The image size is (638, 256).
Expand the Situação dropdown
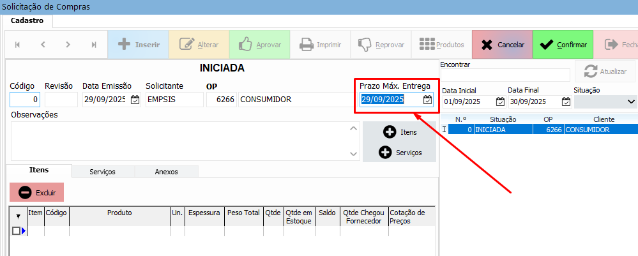631,102
